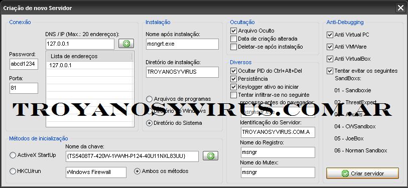Enable Tentar infiltrar-se no seguinte processo
The width and height of the screenshot is (408, 188).
coord(233,95)
